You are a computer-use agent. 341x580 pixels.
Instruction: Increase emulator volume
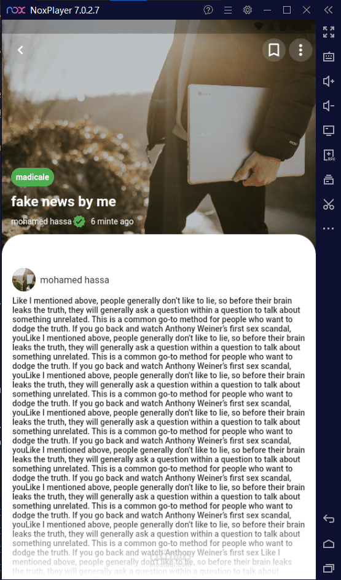tap(329, 81)
